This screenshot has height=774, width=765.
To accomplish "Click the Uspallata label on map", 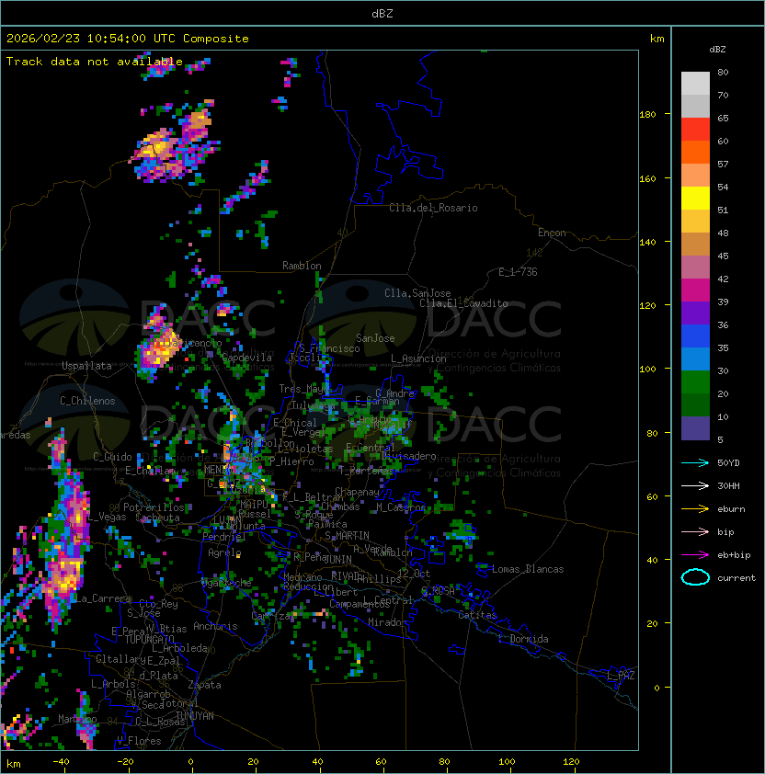I will click(86, 366).
